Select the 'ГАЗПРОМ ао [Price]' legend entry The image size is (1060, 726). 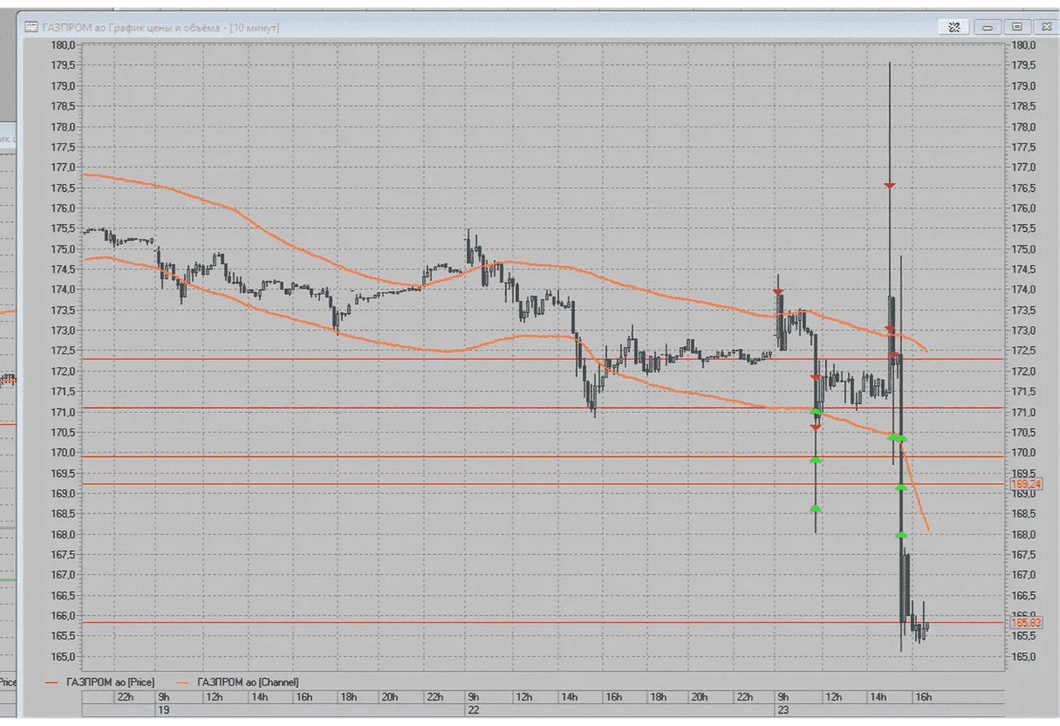[110, 682]
